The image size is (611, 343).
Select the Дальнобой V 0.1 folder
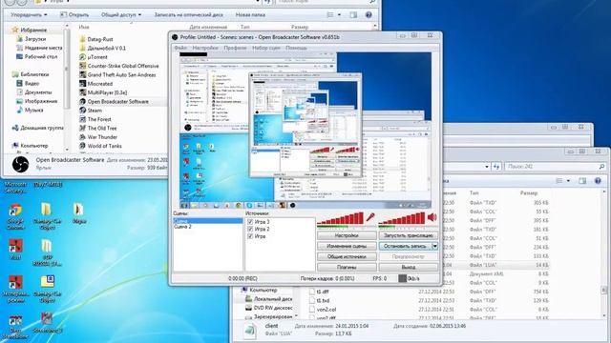pos(102,48)
